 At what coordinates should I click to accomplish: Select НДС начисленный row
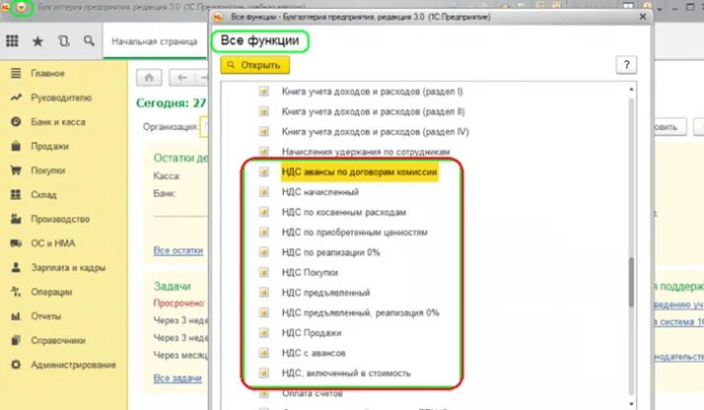pyautogui.click(x=320, y=192)
